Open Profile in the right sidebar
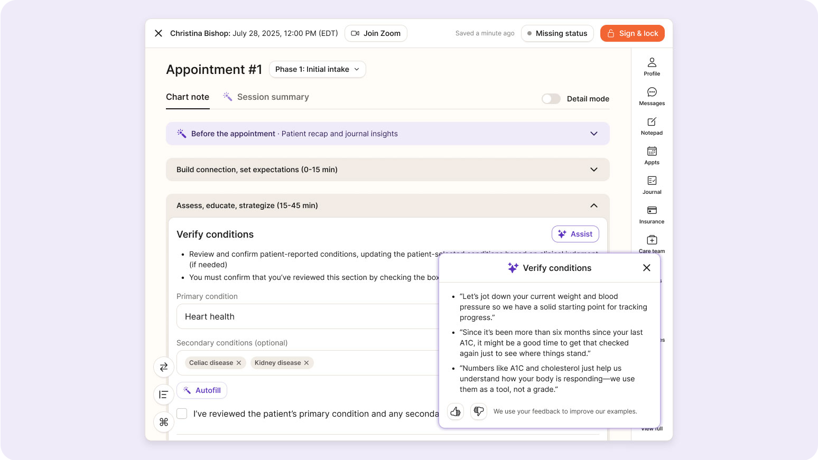 (x=652, y=67)
